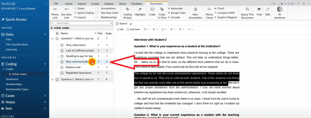Open Files under Data
This screenshot has height=118, width=311.
[9, 39]
